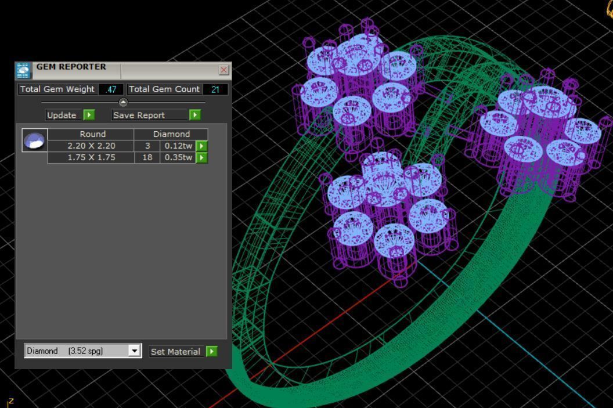Click the gem count cell showing 18

coord(147,157)
